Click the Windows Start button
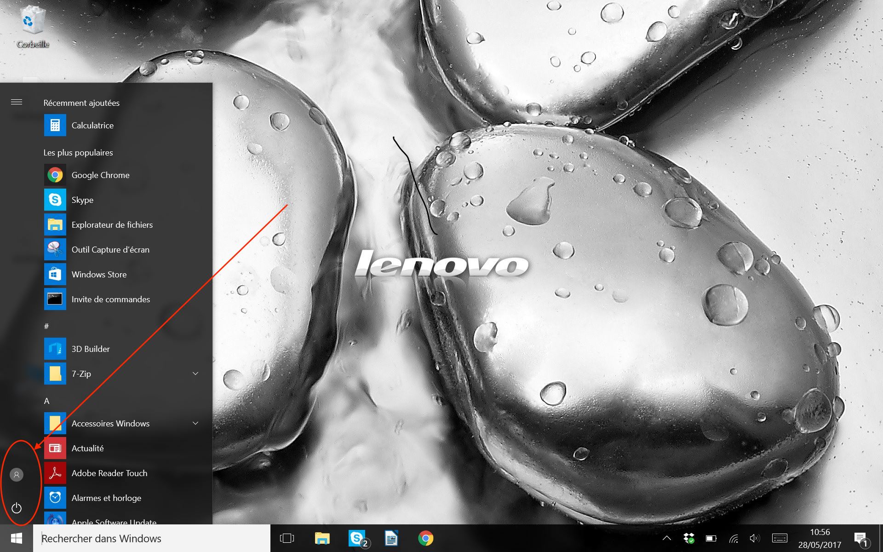Screen dimensions: 883x552 17,538
